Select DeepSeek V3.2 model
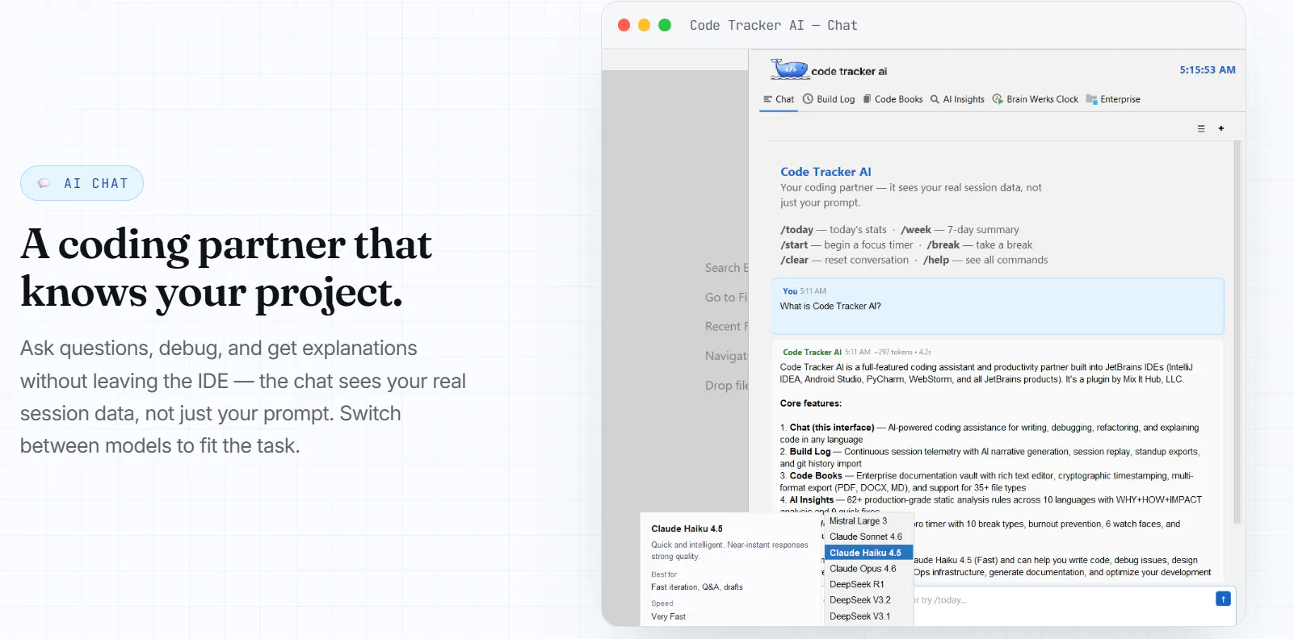1294x639 pixels. [868, 600]
